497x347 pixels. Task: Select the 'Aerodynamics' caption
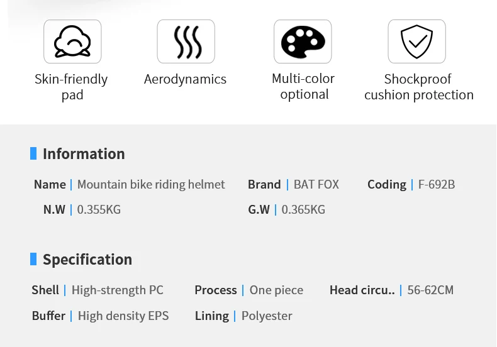click(x=185, y=79)
